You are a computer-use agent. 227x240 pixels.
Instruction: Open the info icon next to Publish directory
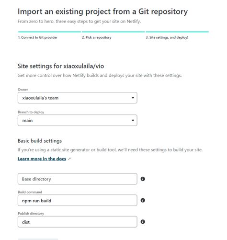(x=143, y=222)
